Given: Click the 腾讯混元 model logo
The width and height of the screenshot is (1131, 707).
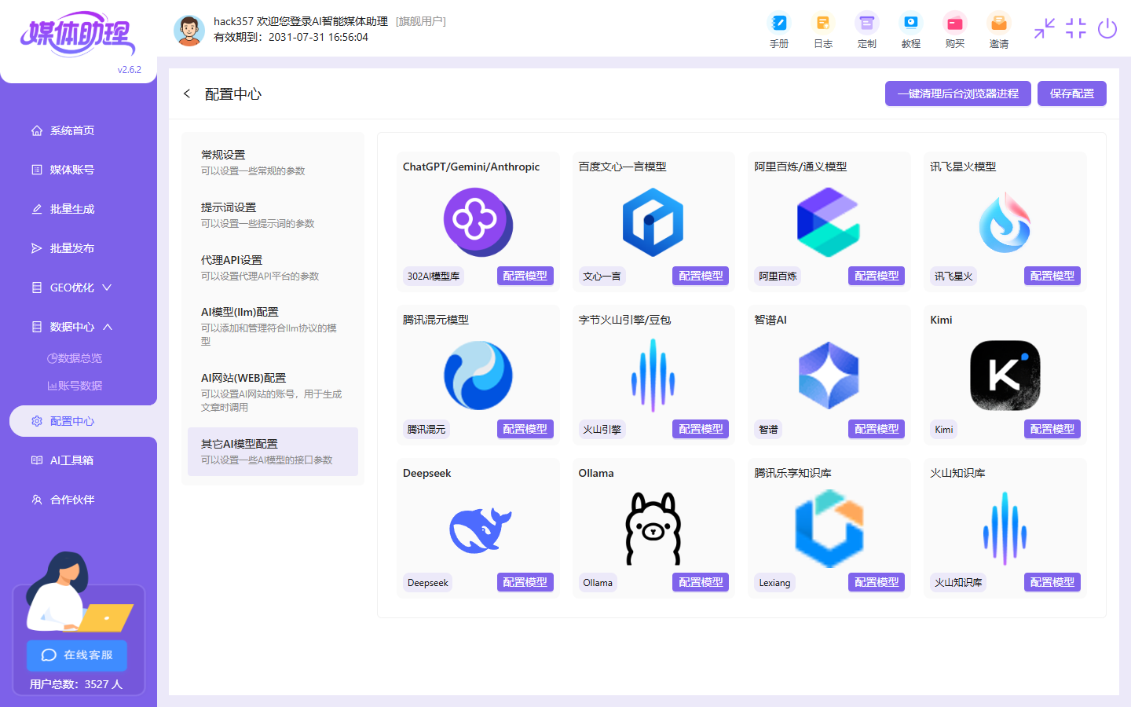Looking at the screenshot, I should point(478,375).
